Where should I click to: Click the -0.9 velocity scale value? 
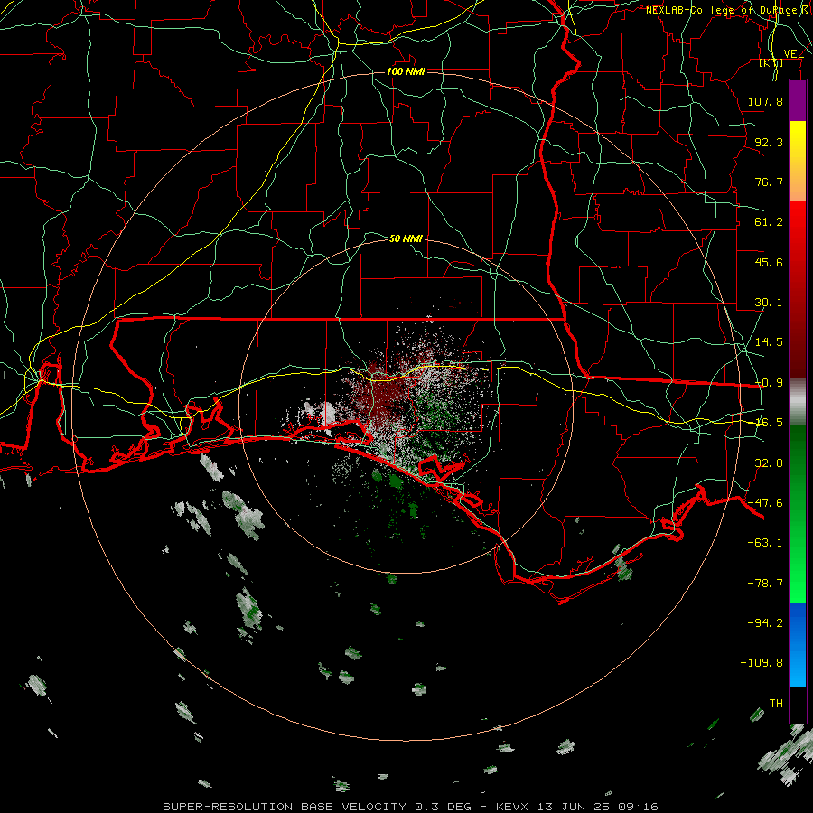769,383
